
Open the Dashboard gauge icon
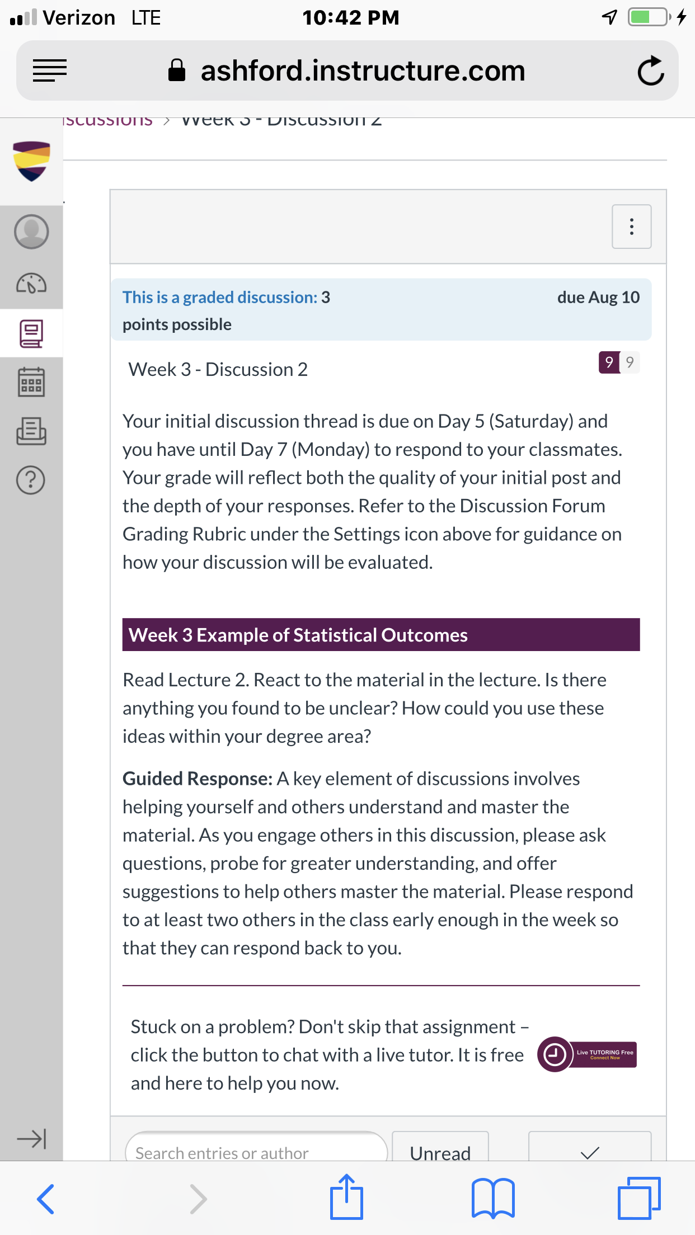(x=31, y=283)
